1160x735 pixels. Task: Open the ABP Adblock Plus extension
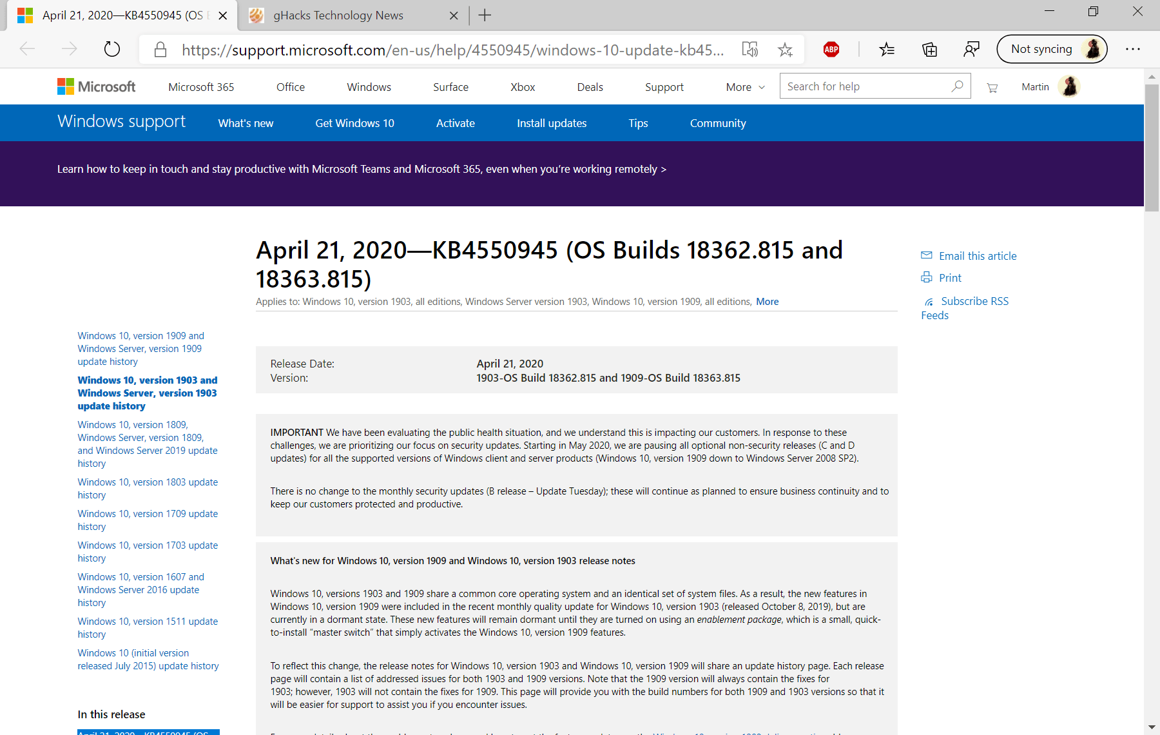[831, 49]
